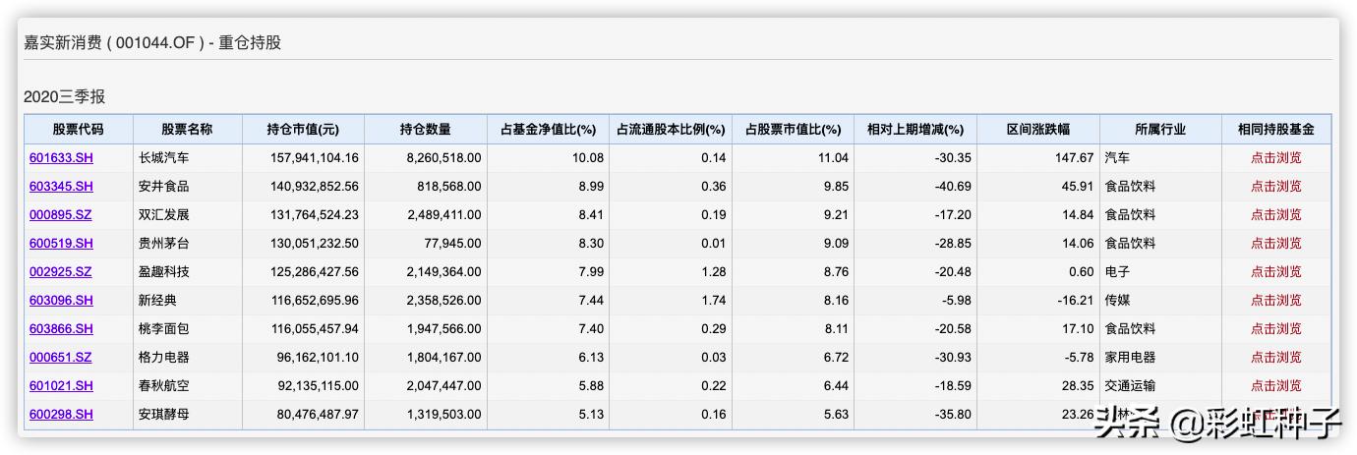
Task: Open the 600519.SH Kweichow Moutai code link
Action: tap(61, 243)
